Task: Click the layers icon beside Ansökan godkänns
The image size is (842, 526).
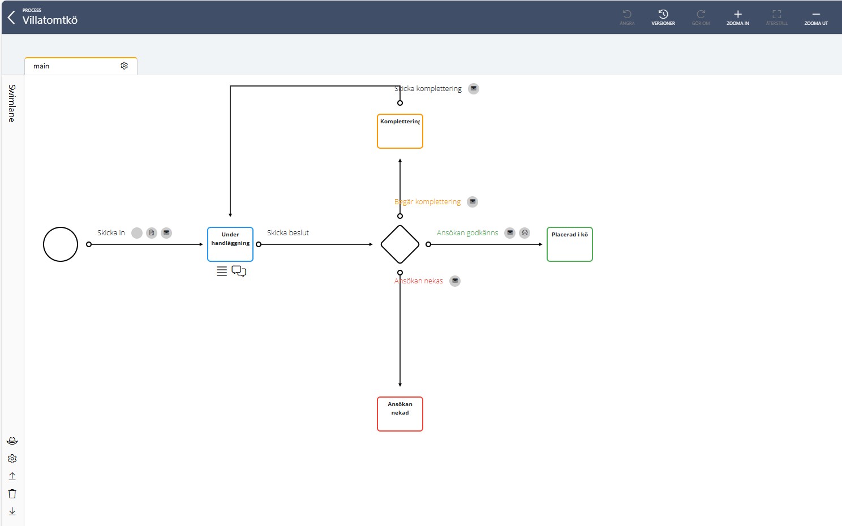Action: click(525, 233)
